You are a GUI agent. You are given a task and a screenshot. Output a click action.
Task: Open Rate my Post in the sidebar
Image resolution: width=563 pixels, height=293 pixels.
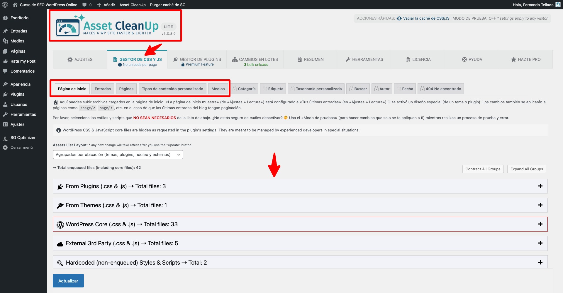click(23, 61)
